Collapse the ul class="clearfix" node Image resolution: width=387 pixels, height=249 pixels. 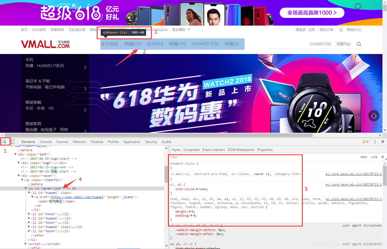(x=22, y=180)
